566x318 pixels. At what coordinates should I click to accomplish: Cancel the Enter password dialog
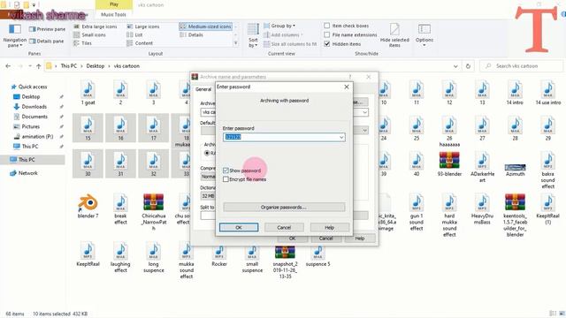point(284,228)
